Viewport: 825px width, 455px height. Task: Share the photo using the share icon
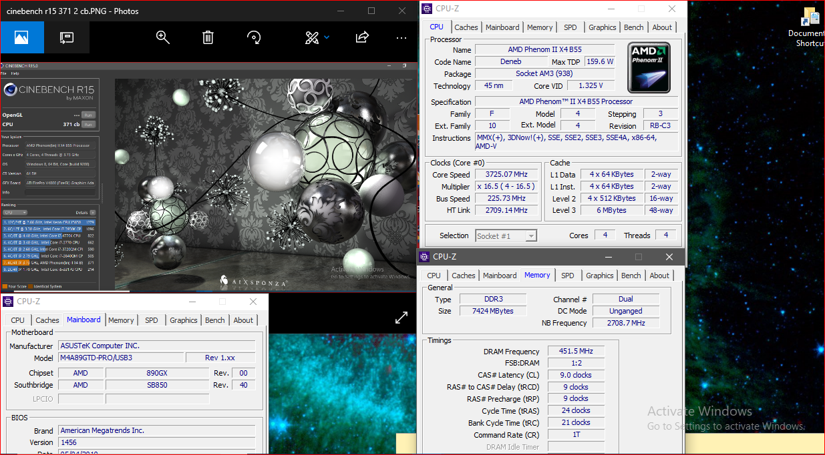point(362,37)
